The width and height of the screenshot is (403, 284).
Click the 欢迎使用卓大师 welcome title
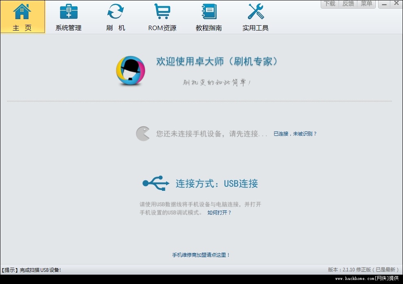point(217,61)
